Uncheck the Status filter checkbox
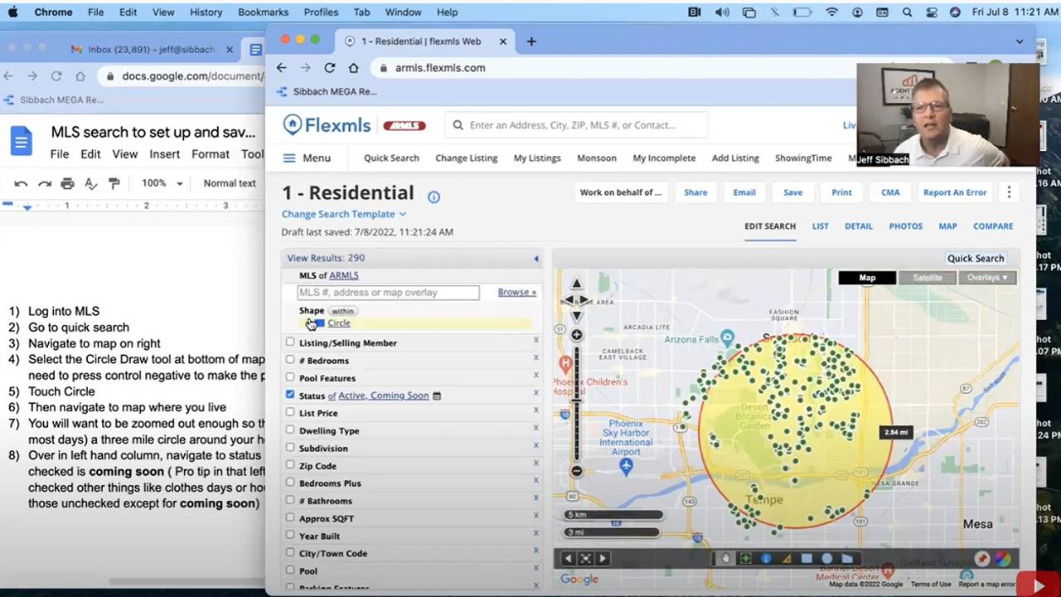 coord(290,396)
